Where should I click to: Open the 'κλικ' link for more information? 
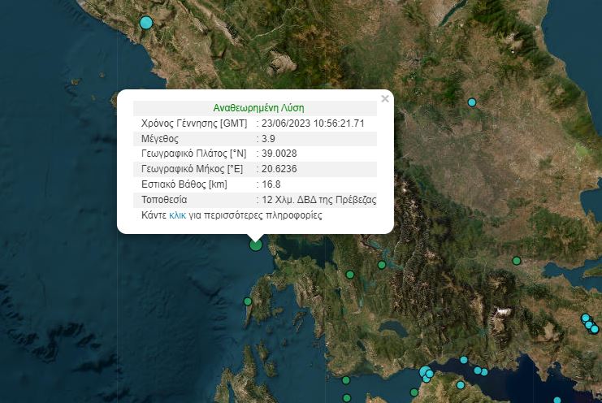pyautogui.click(x=177, y=215)
